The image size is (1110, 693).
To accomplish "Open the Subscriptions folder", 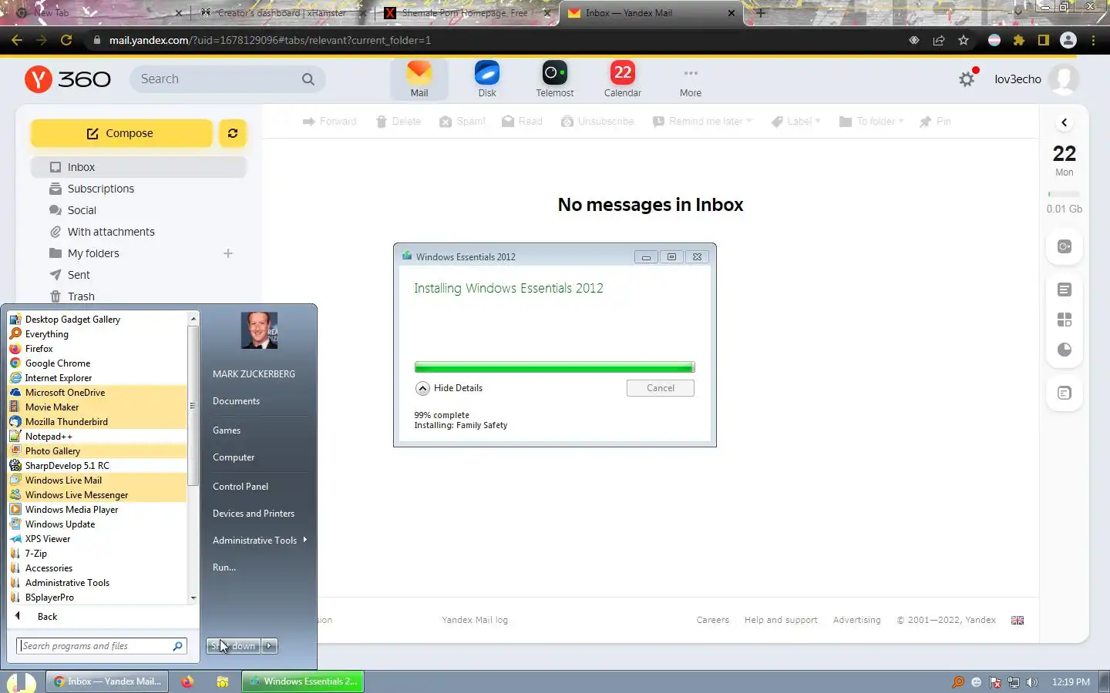I will pos(100,189).
